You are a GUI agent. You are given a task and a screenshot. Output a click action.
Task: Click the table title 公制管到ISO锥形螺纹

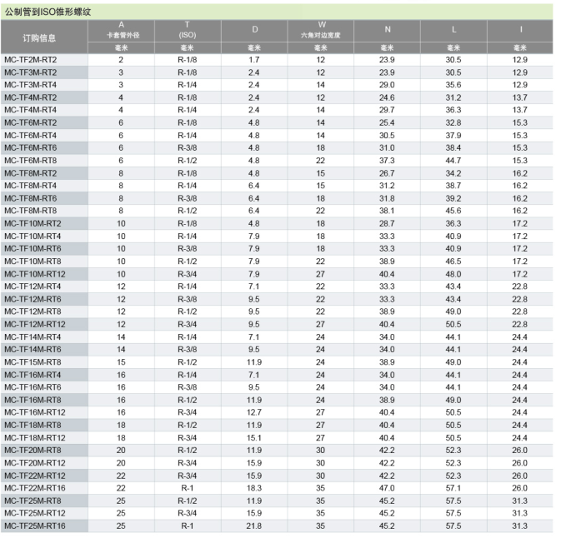pos(48,12)
